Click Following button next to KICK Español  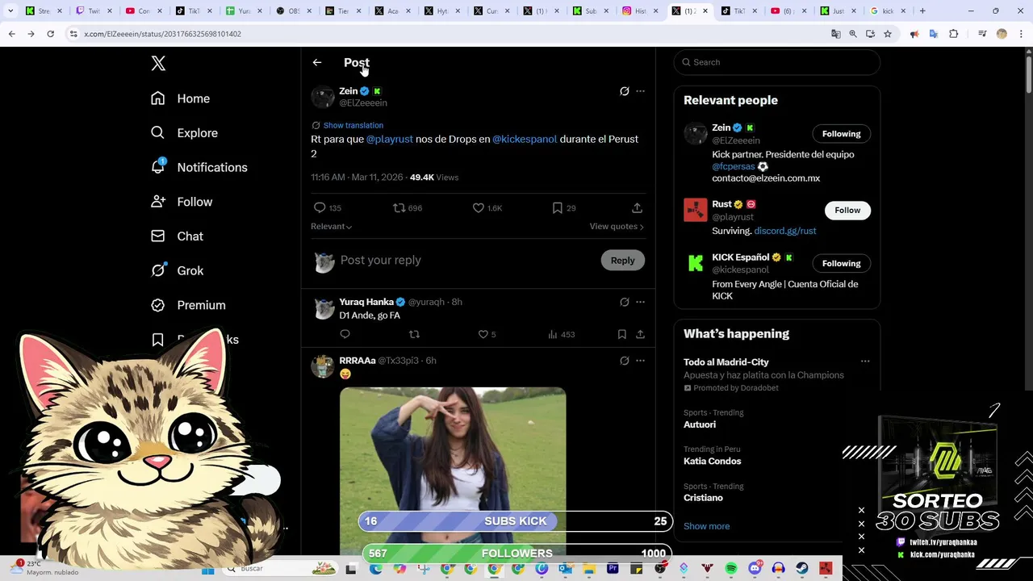pyautogui.click(x=841, y=264)
